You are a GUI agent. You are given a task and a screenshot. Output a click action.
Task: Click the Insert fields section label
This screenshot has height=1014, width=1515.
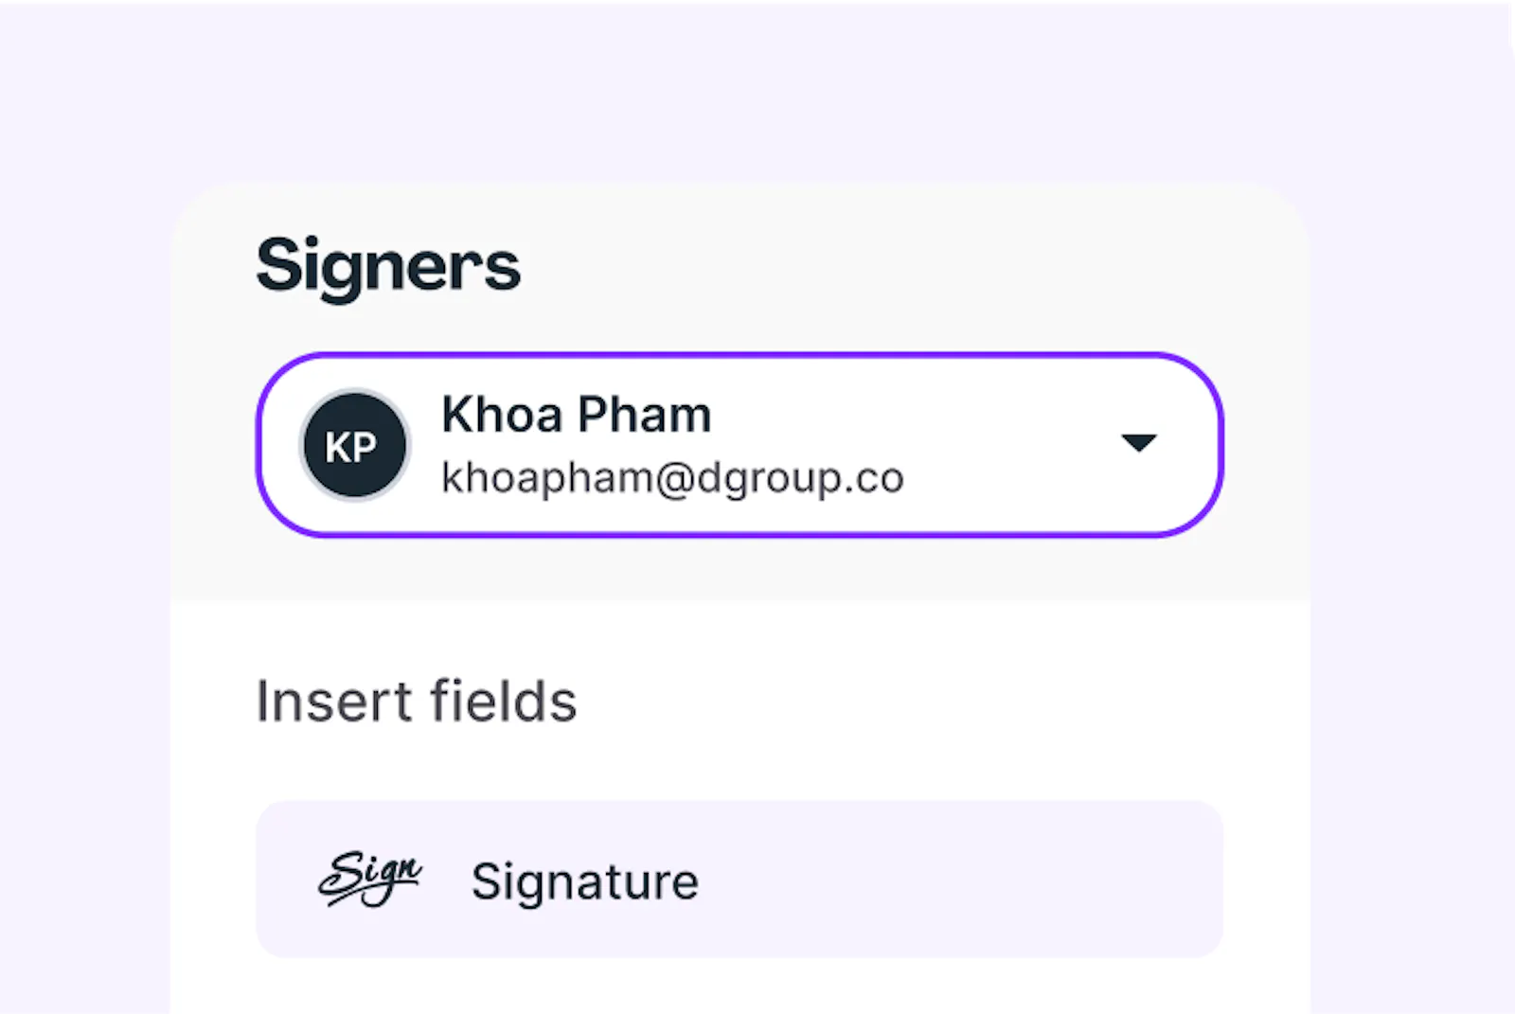tap(416, 702)
